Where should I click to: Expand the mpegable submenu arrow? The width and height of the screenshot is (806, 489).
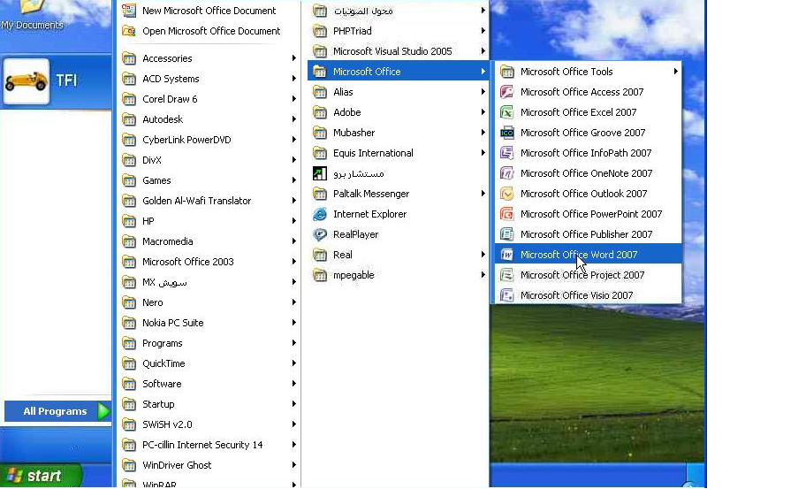click(x=483, y=275)
